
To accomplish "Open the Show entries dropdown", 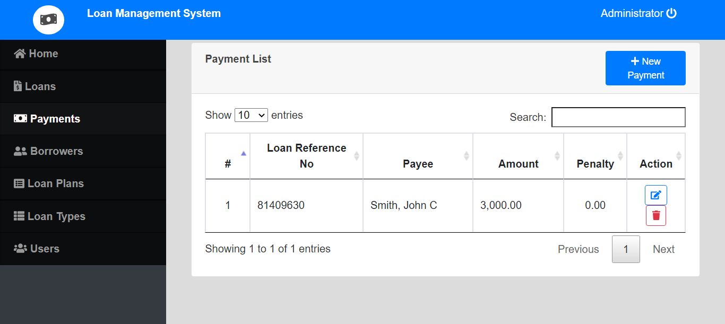I will tap(251, 115).
